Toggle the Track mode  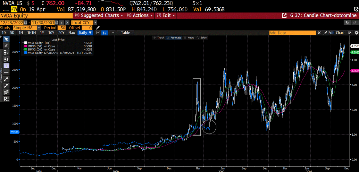point(159,38)
